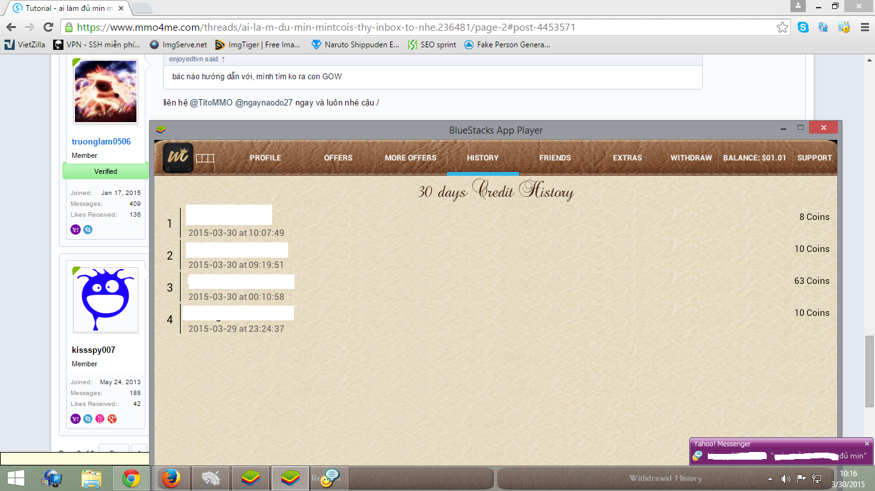Click the @TitoMMO mention in the post

click(x=211, y=103)
